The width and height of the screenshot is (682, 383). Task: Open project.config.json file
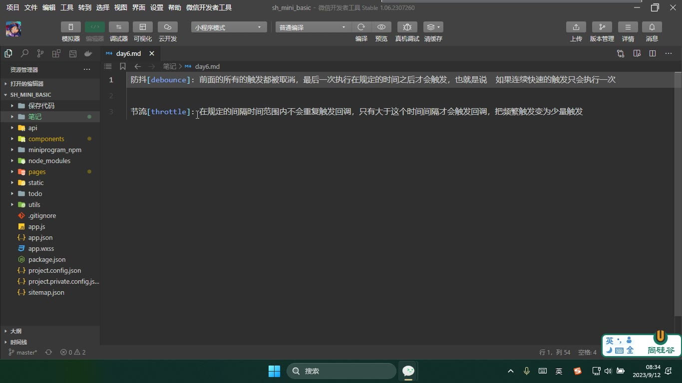pyautogui.click(x=50, y=270)
